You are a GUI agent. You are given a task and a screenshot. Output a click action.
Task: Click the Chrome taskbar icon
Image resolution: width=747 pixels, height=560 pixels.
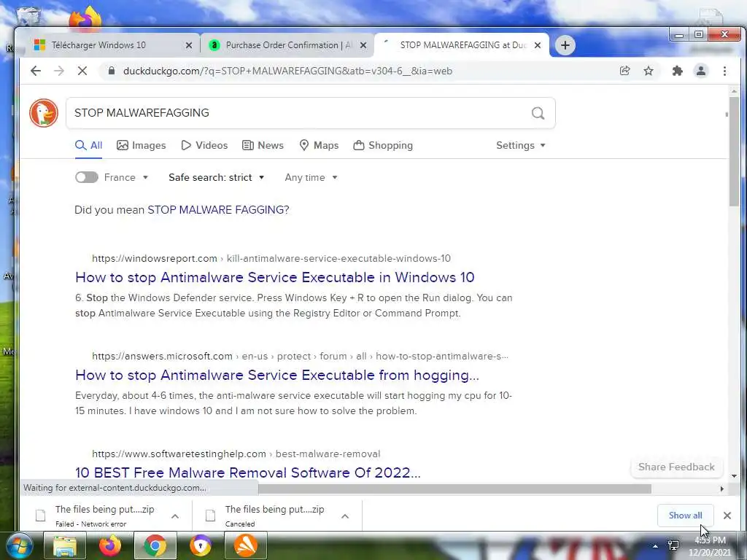[x=155, y=545]
